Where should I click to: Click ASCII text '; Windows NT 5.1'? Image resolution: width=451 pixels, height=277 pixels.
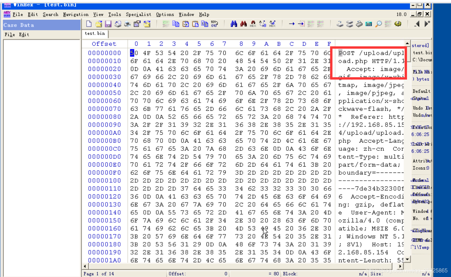371,236
